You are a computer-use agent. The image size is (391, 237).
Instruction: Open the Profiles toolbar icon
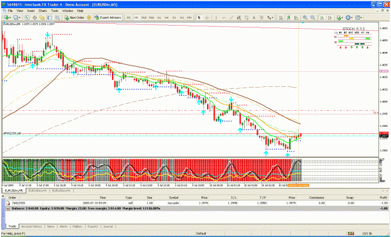[16, 18]
